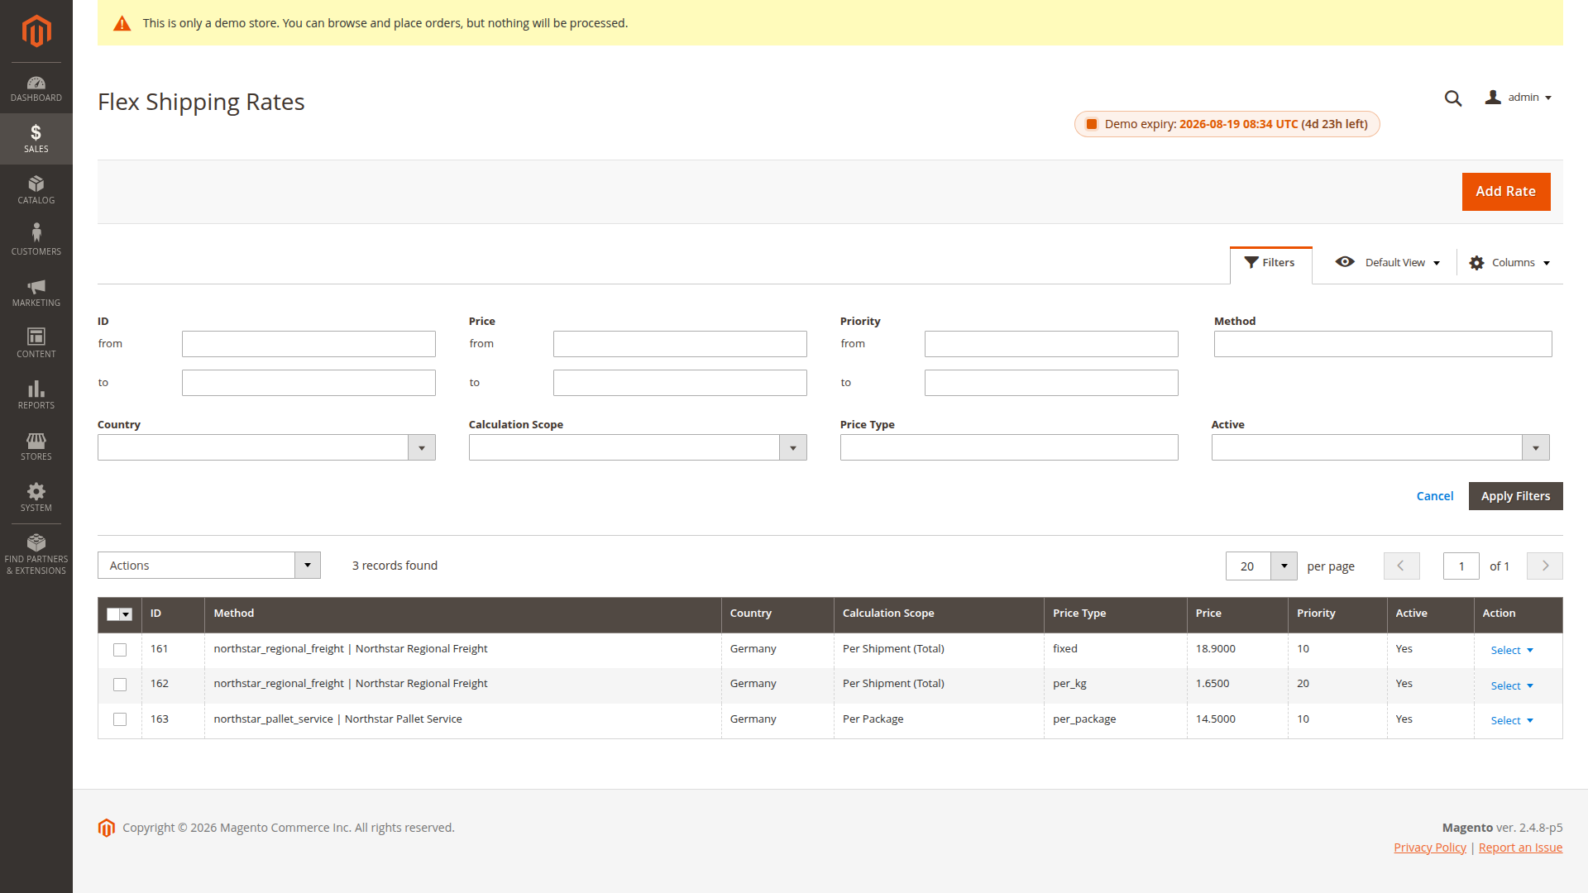Viewport: 1588px width, 893px height.
Task: Open Select action for row 163
Action: coord(1512,721)
